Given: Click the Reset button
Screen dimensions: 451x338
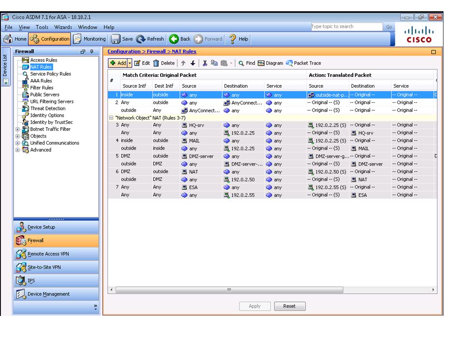Looking at the screenshot, I should pos(289,306).
